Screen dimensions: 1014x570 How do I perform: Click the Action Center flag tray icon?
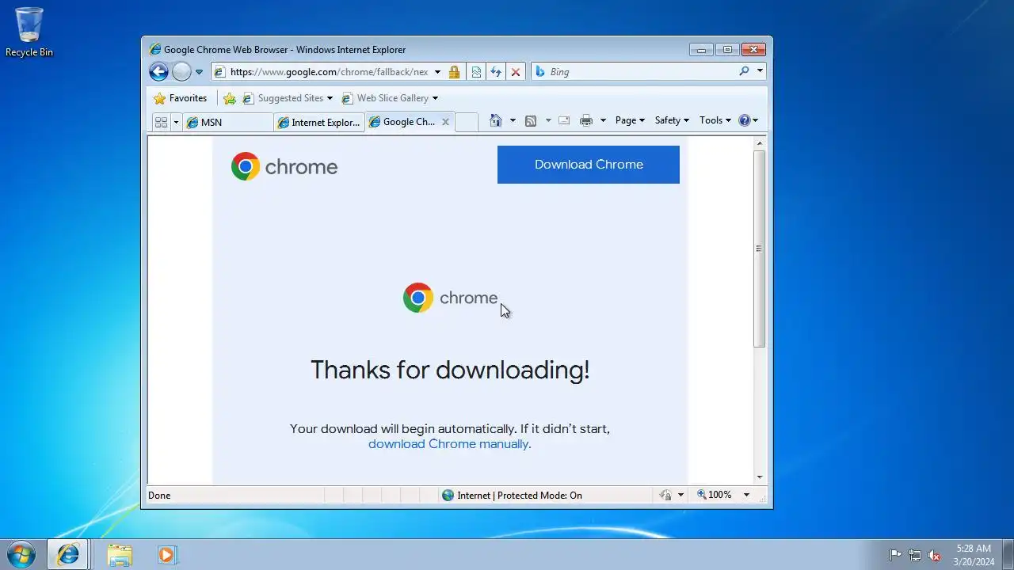coord(895,555)
